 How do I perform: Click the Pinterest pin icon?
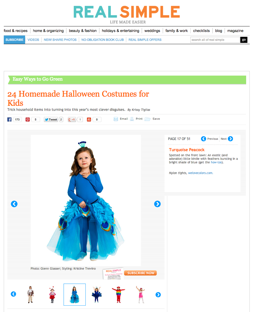coord(28,119)
